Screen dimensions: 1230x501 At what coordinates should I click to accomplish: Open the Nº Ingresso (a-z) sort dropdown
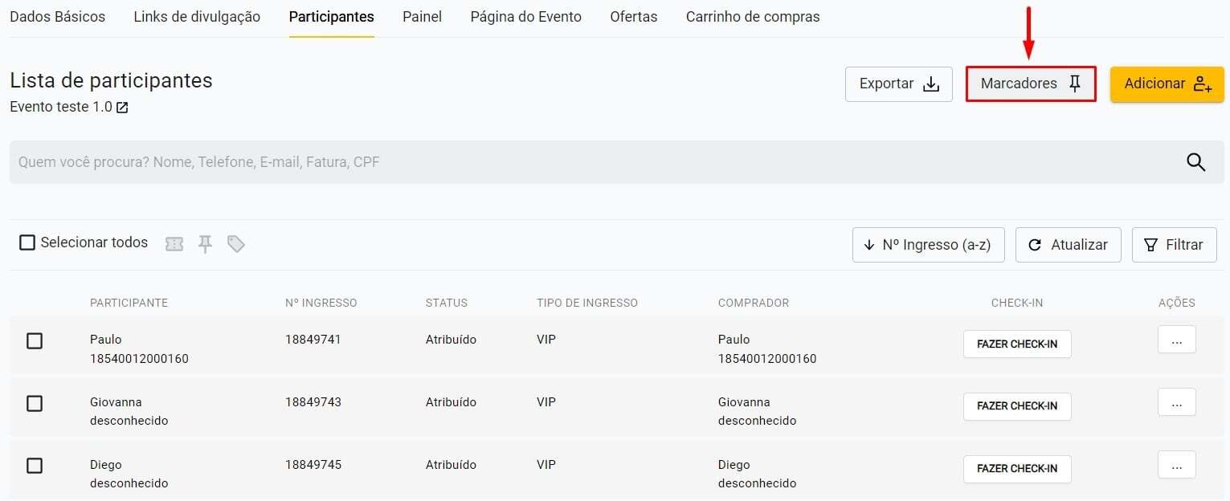pos(928,245)
